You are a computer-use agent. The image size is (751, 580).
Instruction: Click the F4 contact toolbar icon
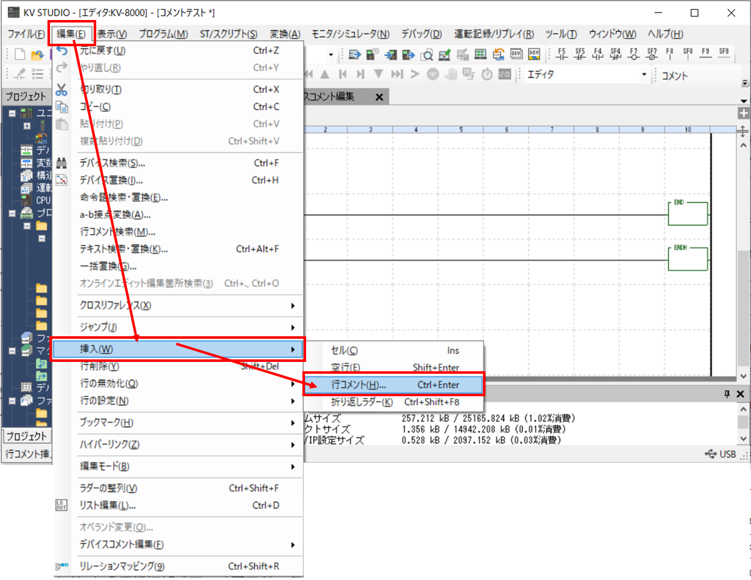click(x=598, y=54)
